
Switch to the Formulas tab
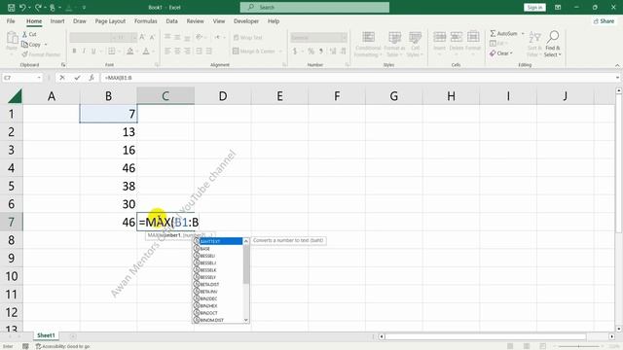tap(145, 21)
